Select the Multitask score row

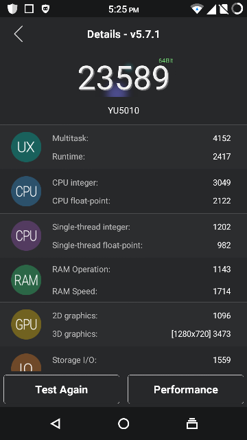tap(141, 138)
